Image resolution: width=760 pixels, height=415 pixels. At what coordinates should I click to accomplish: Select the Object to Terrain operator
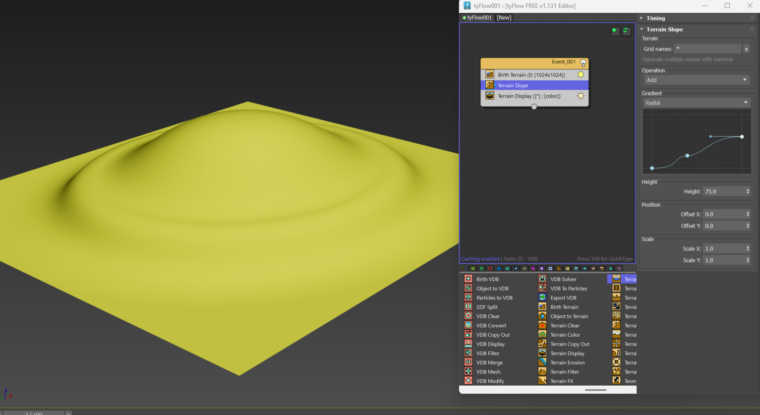(x=569, y=316)
